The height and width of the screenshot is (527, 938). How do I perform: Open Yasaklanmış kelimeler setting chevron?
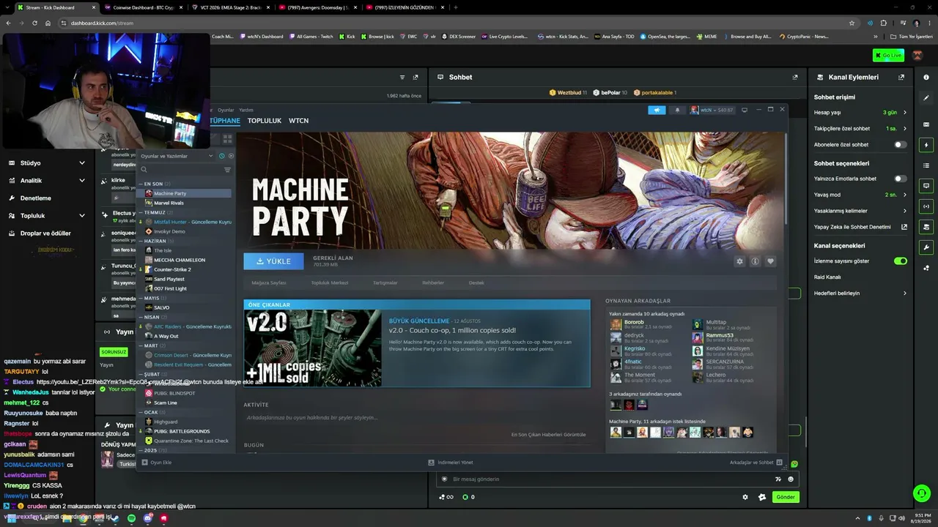pyautogui.click(x=905, y=211)
